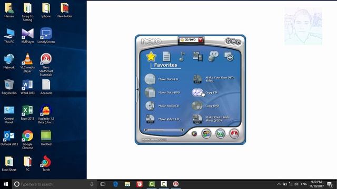Select the Recycle Bin icon
The width and height of the screenshot is (337, 189).
pos(9,87)
